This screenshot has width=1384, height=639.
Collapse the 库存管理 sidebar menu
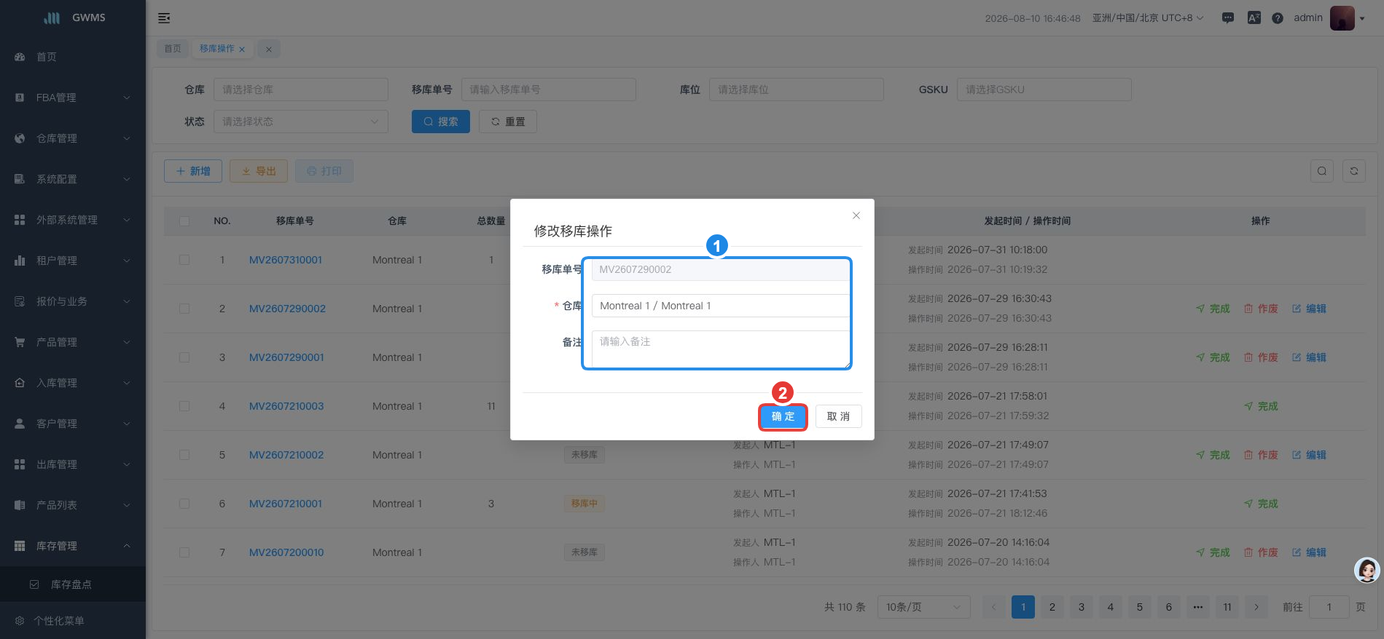73,546
